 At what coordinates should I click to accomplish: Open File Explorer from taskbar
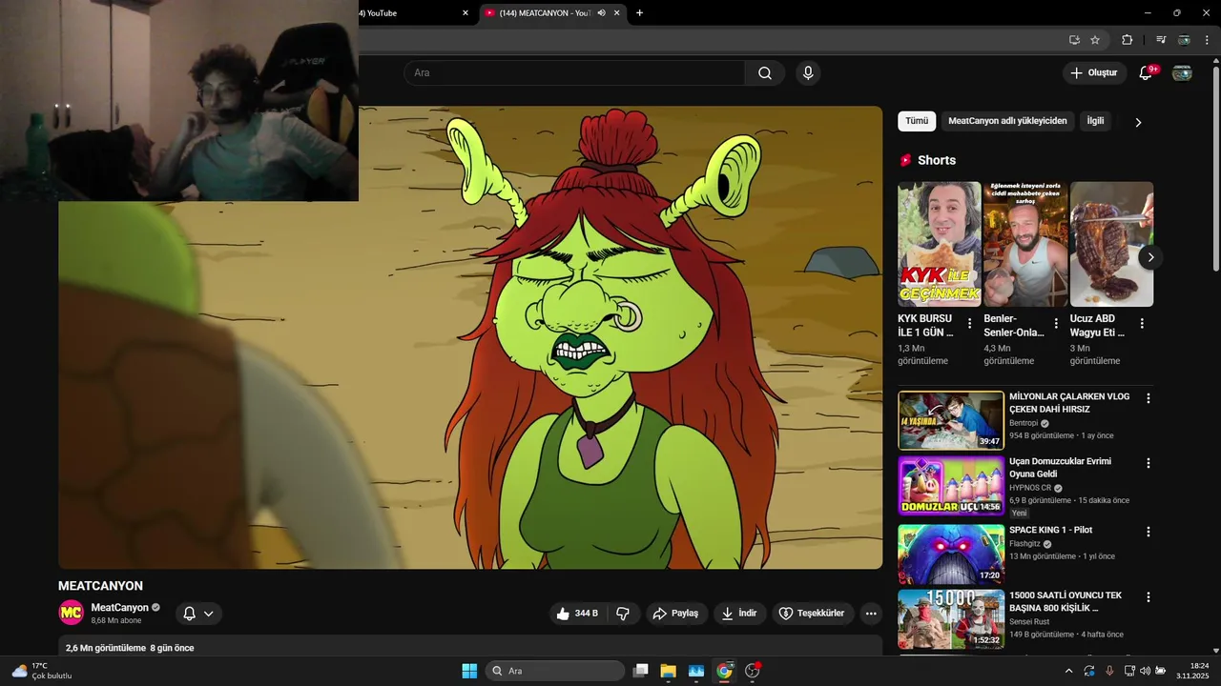coord(668,671)
